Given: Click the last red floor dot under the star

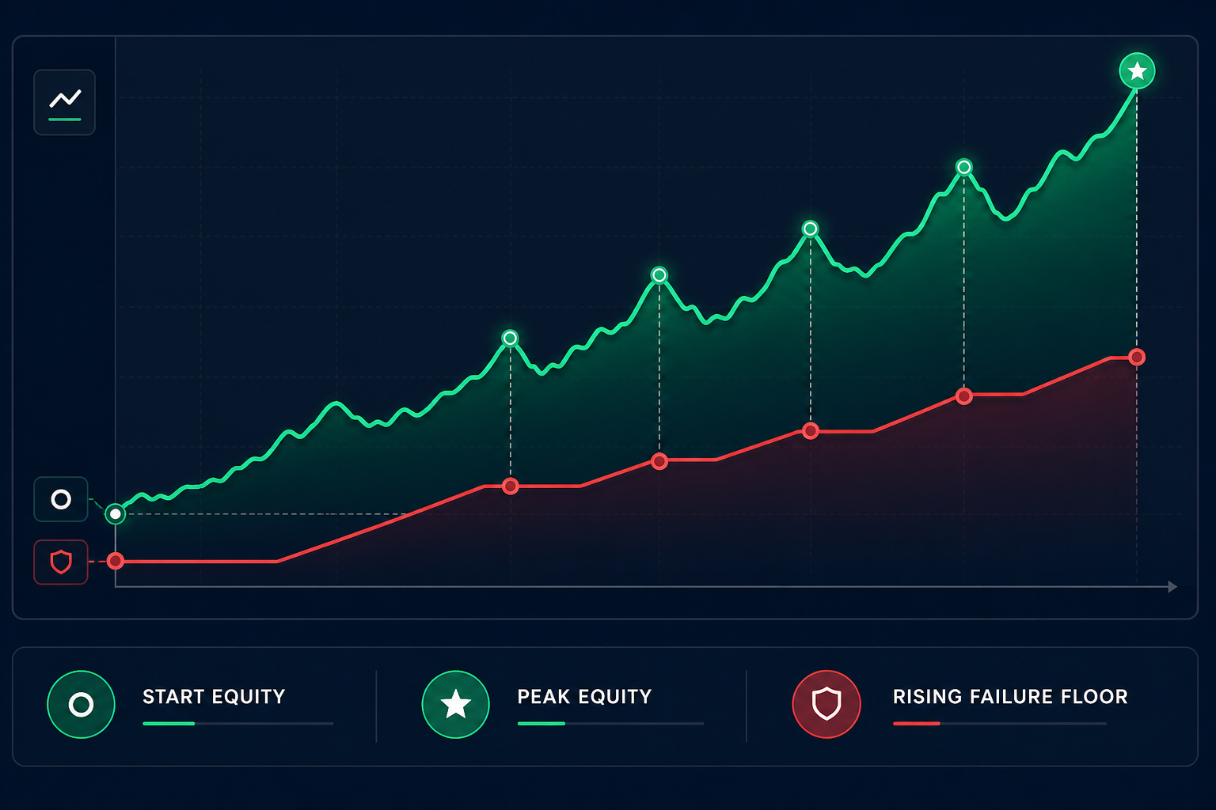Looking at the screenshot, I should click(1137, 357).
